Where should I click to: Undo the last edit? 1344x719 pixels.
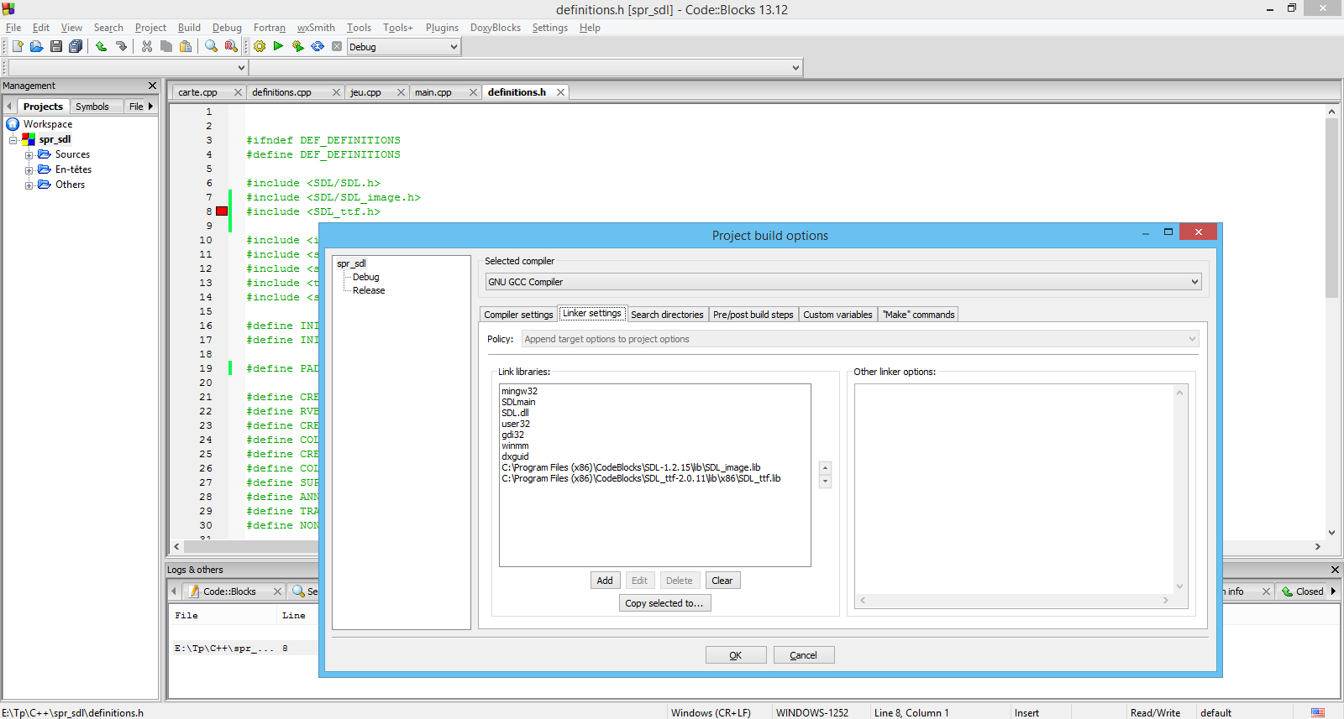(101, 47)
